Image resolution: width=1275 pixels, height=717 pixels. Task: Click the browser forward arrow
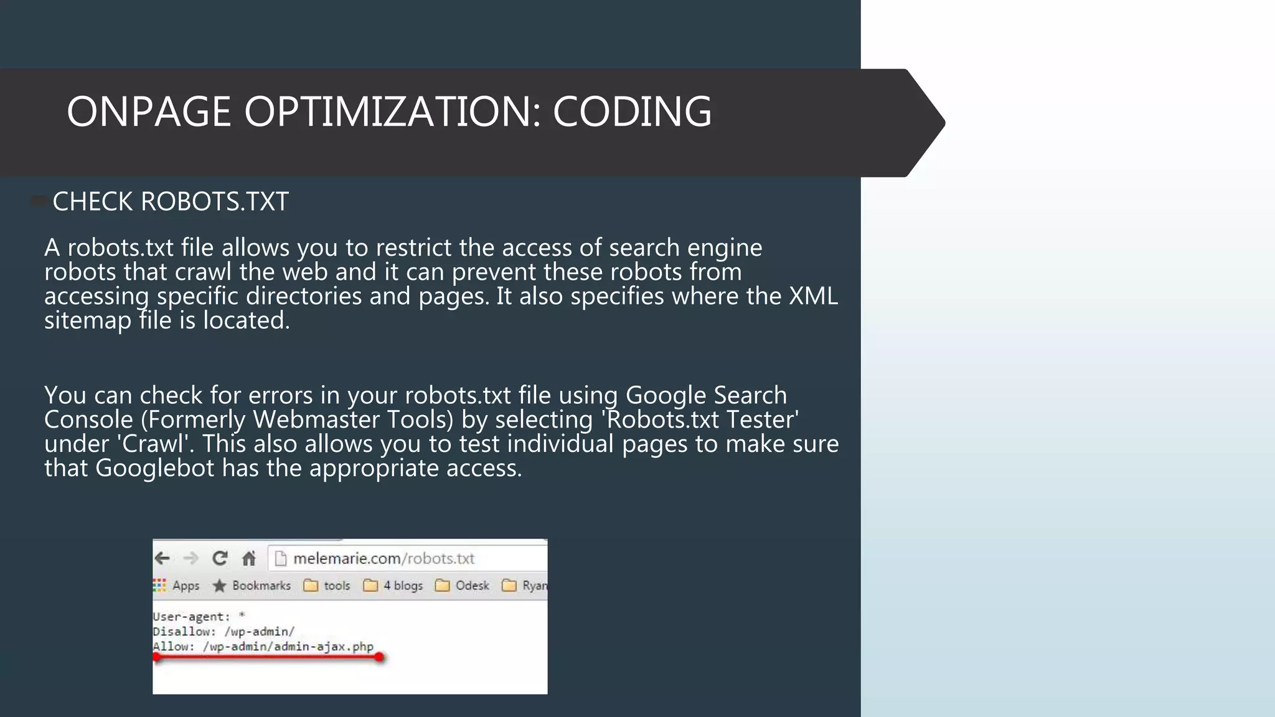191,558
